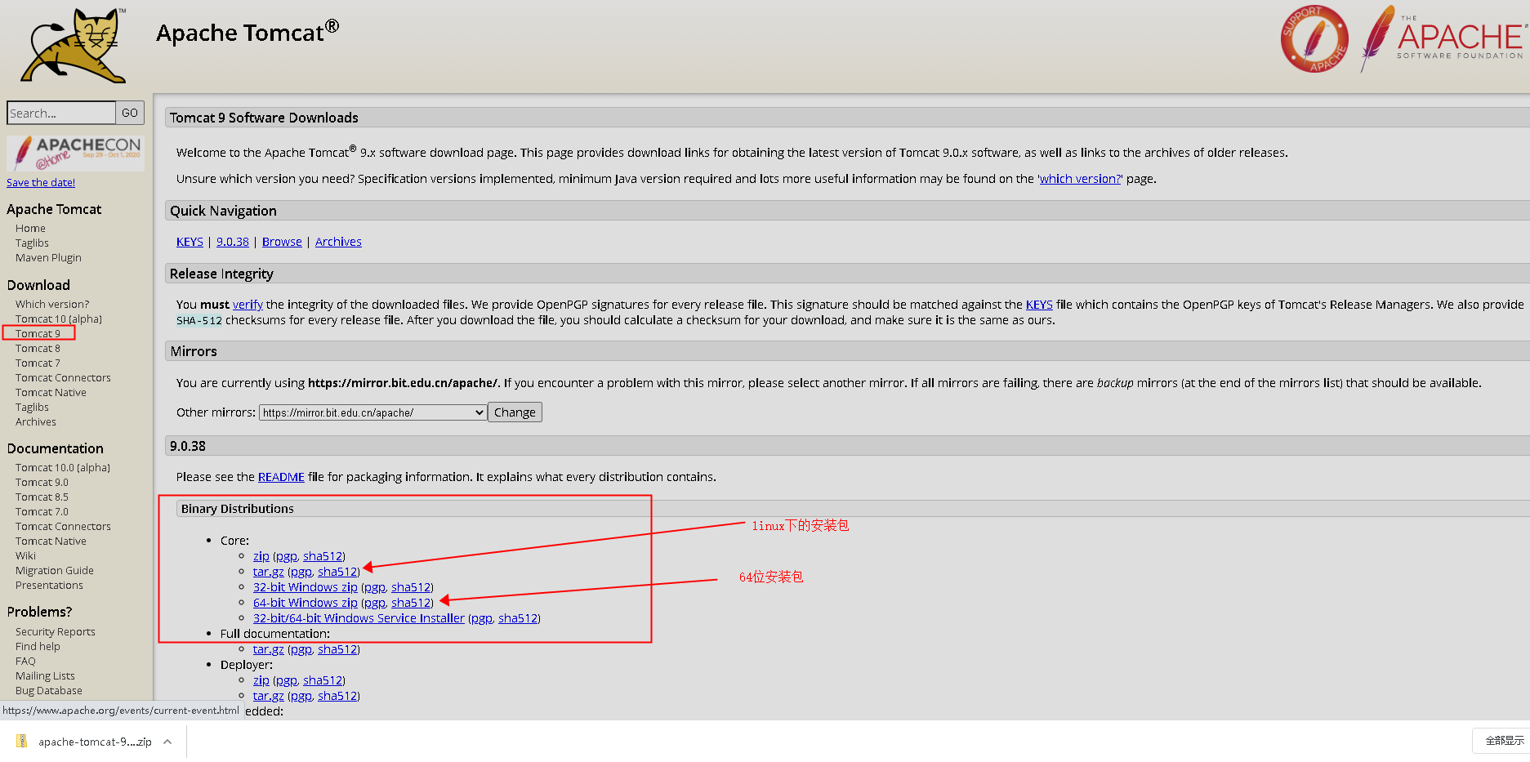
Task: Open Maven Plugin sidebar link
Action: [48, 258]
